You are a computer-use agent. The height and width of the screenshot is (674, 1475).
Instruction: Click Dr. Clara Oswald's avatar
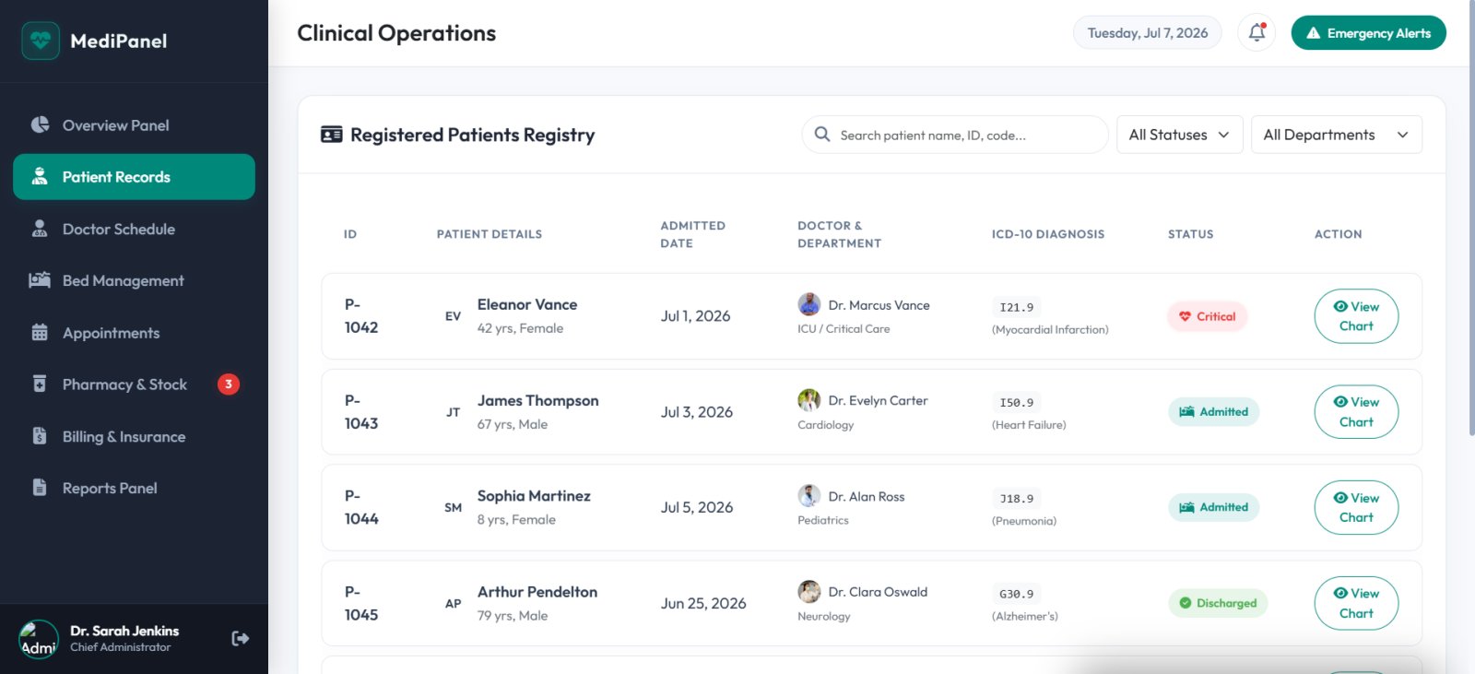tap(808, 592)
